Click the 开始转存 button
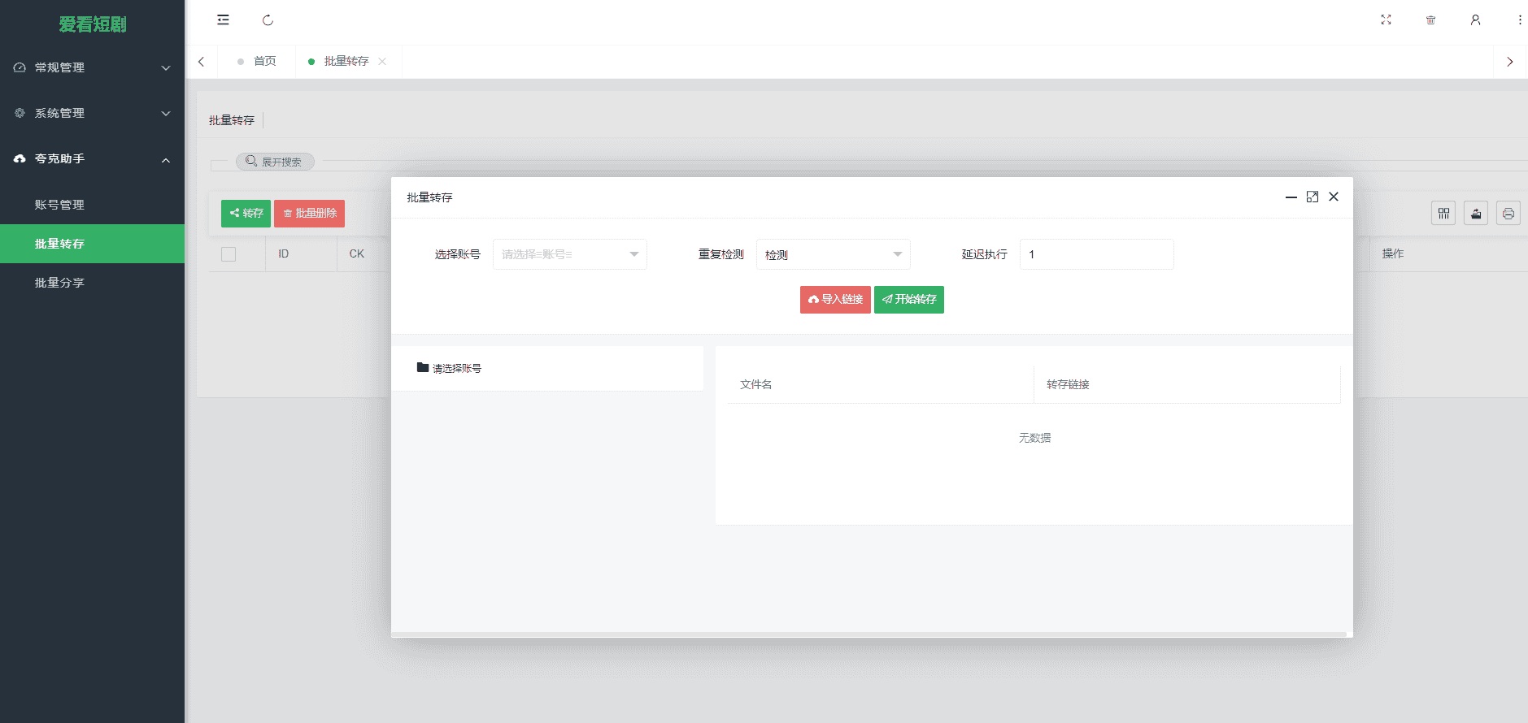 [x=909, y=300]
